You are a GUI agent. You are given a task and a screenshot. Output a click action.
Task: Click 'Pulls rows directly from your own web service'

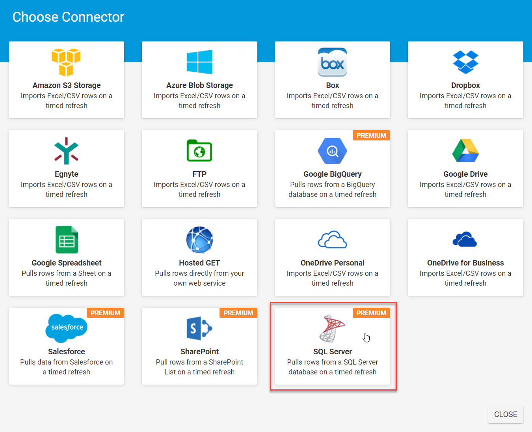click(199, 278)
